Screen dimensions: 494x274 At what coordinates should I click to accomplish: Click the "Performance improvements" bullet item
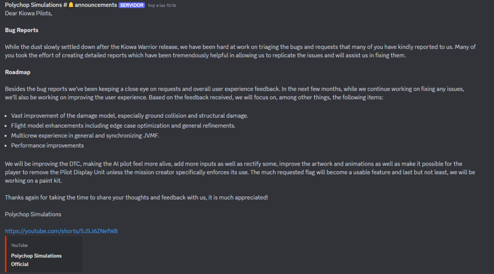pyautogui.click(x=47, y=145)
